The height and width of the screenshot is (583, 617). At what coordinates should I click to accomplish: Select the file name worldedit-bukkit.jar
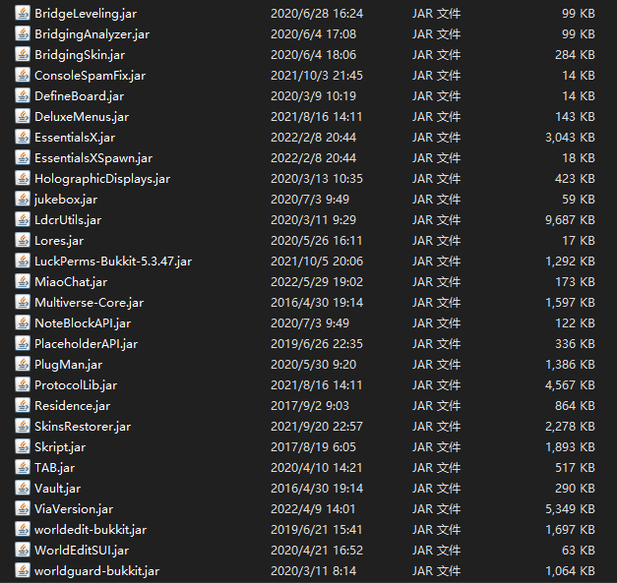pos(91,530)
